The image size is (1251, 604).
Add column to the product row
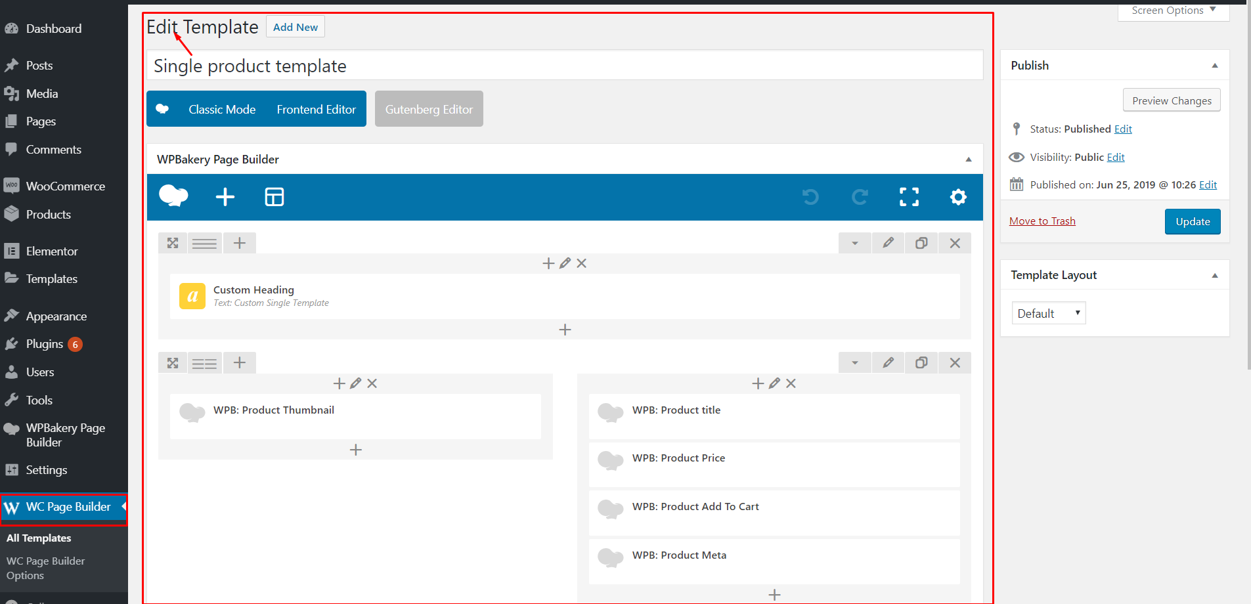(x=240, y=362)
